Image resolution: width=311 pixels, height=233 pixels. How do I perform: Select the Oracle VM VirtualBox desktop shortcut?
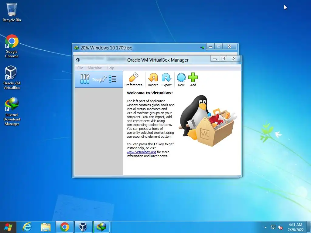[12, 78]
